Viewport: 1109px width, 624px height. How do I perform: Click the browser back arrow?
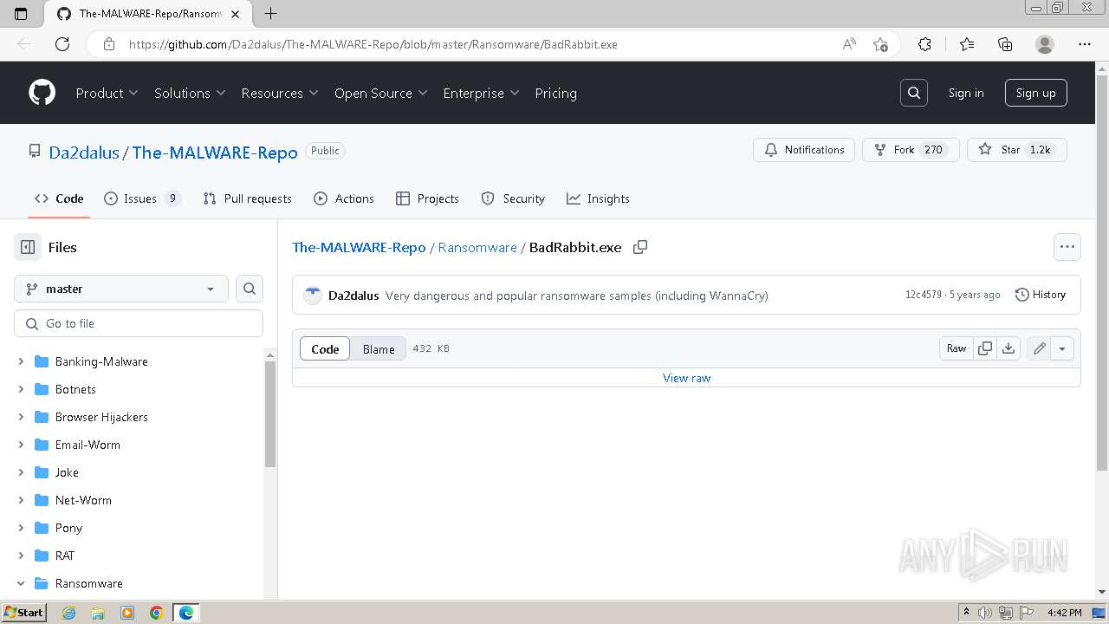[x=24, y=44]
